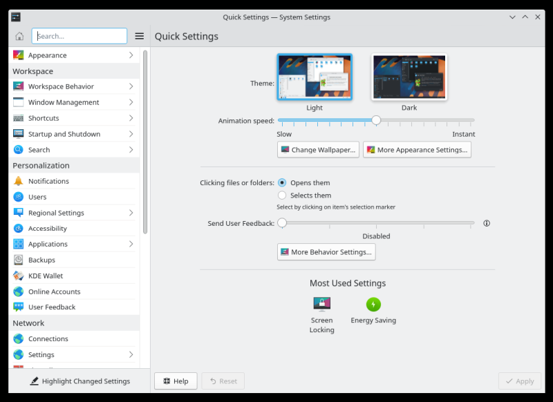
Task: Expand the sidebar Search chevron
Action: 131,150
